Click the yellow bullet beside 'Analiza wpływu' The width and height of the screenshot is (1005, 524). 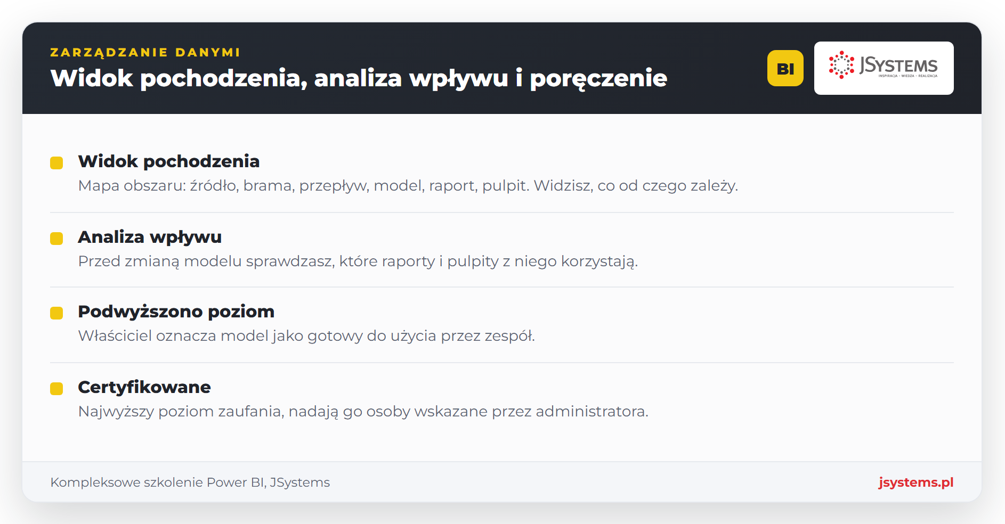[56, 239]
